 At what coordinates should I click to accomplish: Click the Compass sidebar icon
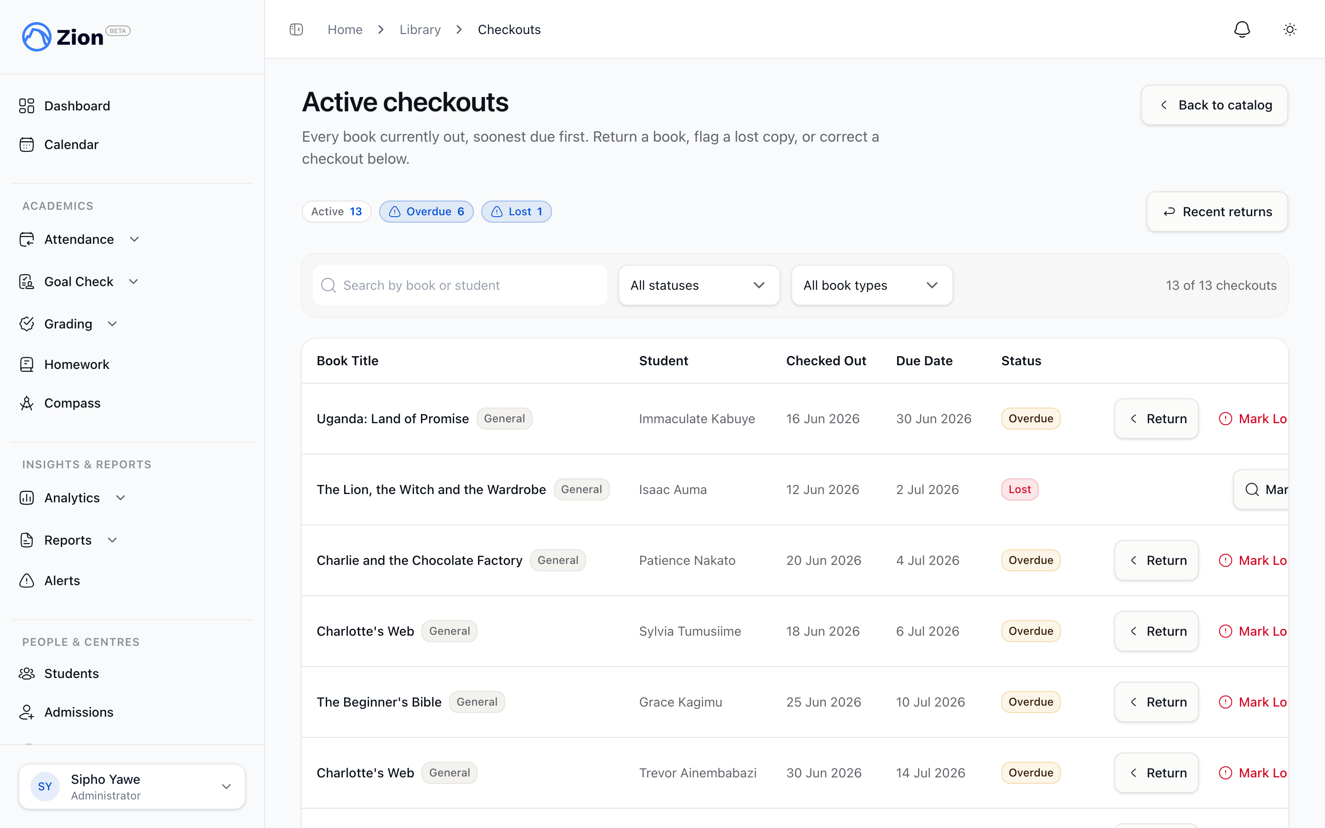[x=27, y=403]
